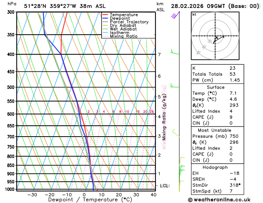The width and height of the screenshot is (263, 203).
Task: Click the green wind barb at 500 hPa
Action: click(x=175, y=85)
